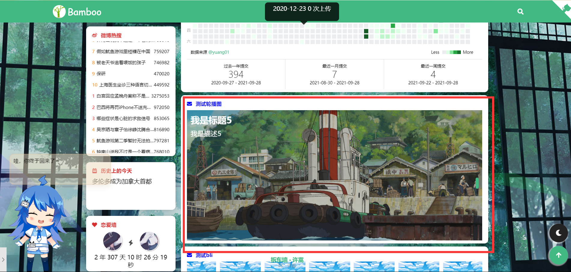Open the 测试轮播图 post title

tap(209, 104)
